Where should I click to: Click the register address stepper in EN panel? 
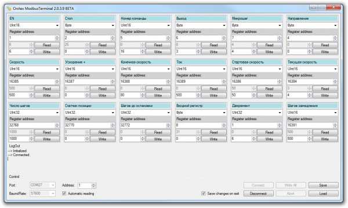click(57, 38)
